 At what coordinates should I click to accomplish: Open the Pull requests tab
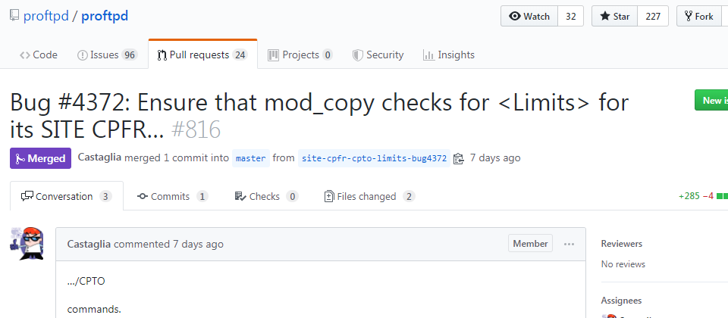pos(203,55)
